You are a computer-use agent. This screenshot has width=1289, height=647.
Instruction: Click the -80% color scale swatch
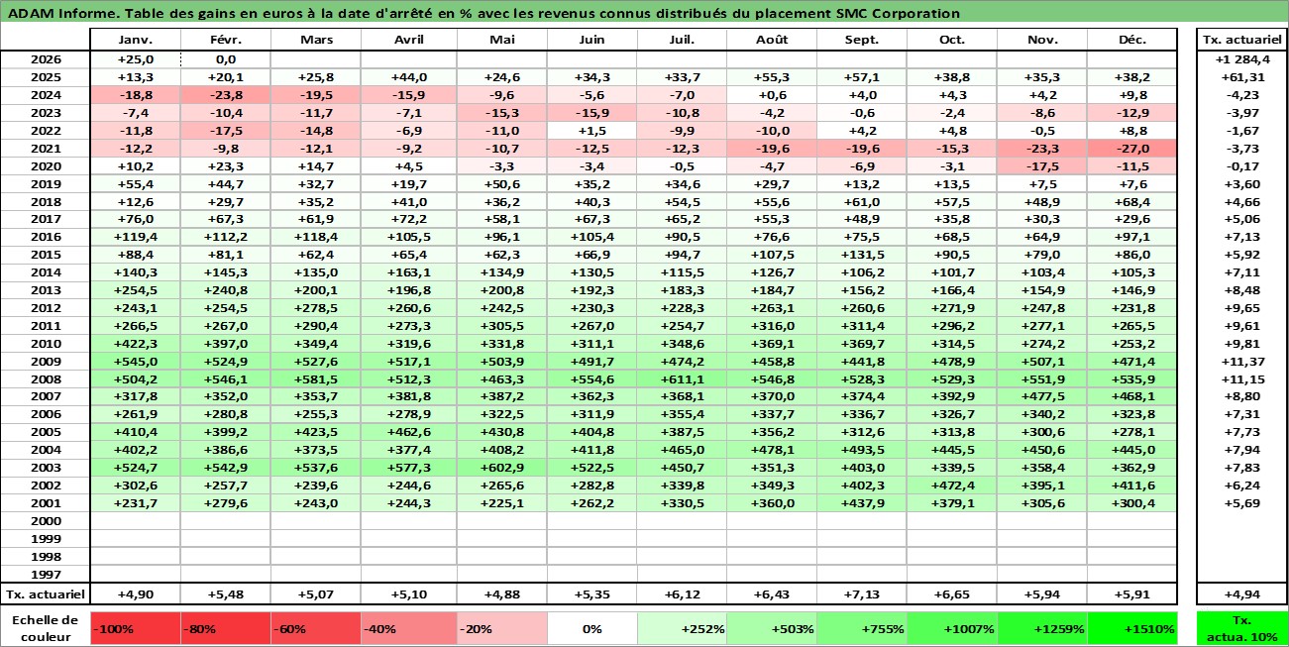[x=225, y=628]
